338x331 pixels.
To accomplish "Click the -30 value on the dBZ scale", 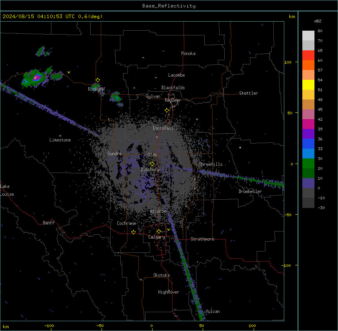I will click(x=321, y=208).
